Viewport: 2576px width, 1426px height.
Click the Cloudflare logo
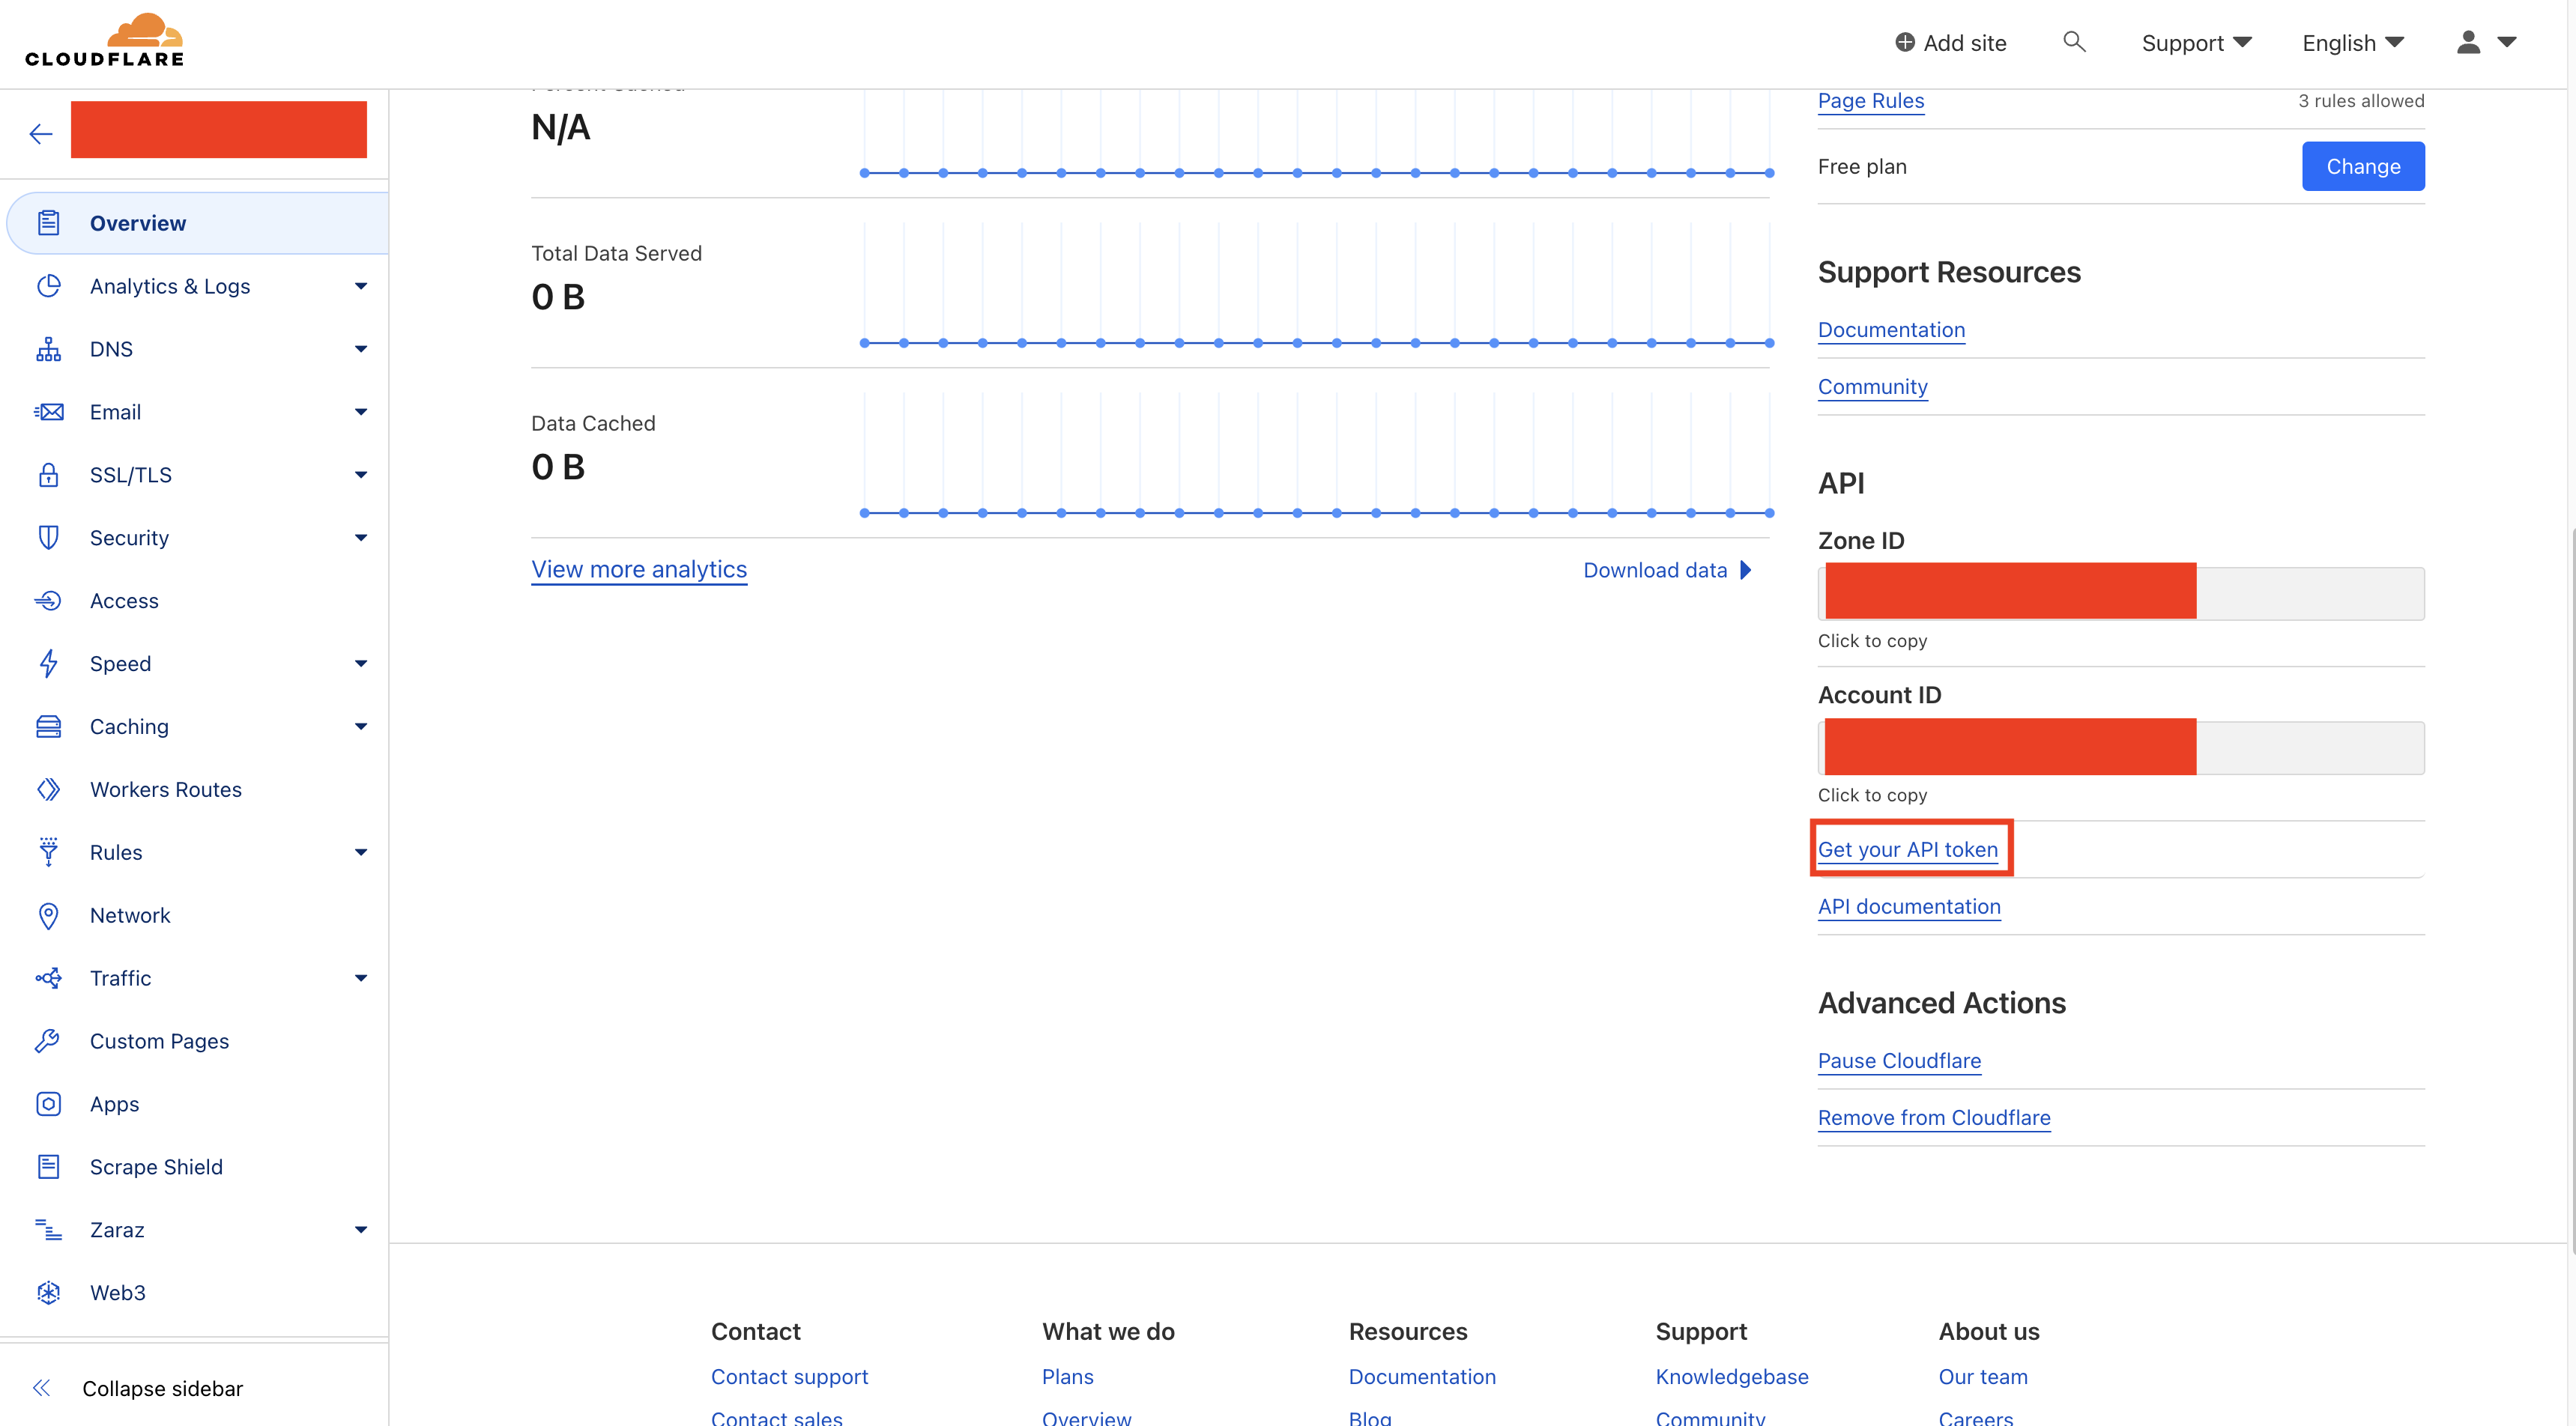[105, 40]
